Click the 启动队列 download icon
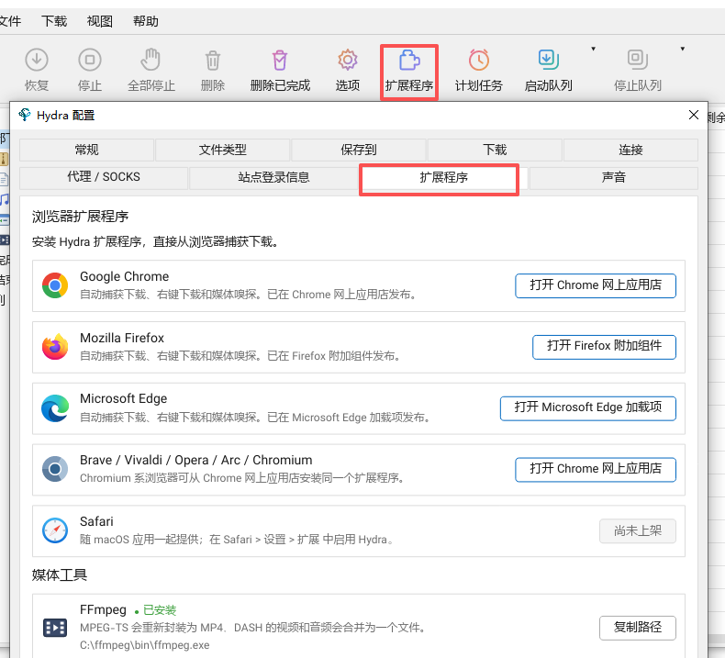 point(549,60)
